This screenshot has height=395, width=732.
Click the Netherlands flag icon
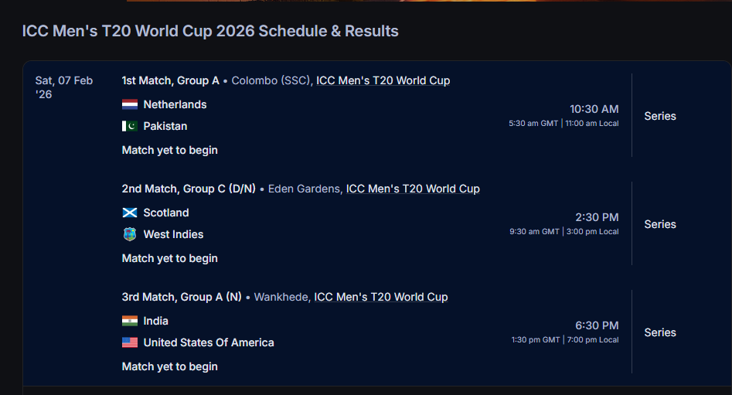coord(129,104)
